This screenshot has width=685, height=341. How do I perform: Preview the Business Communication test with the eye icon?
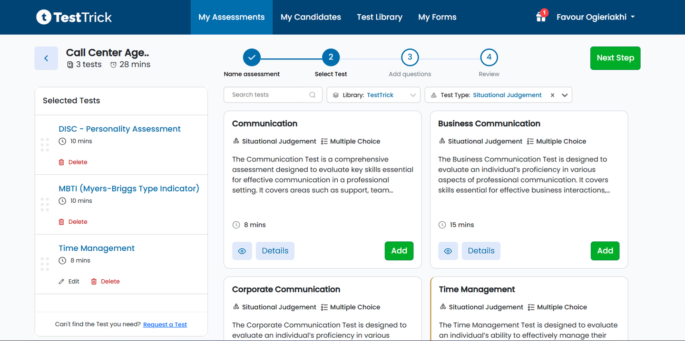(x=448, y=251)
